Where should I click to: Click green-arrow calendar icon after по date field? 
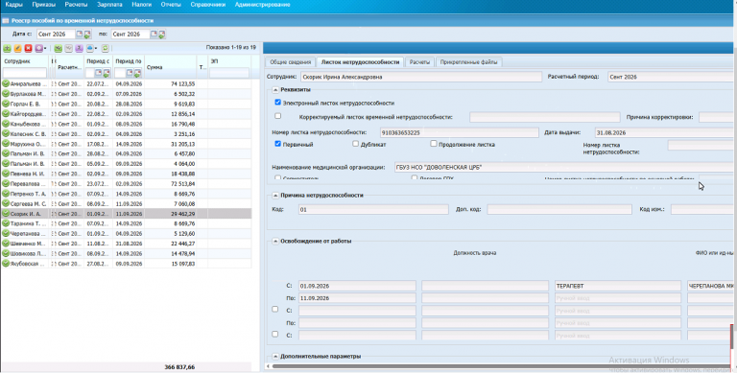pos(161,35)
